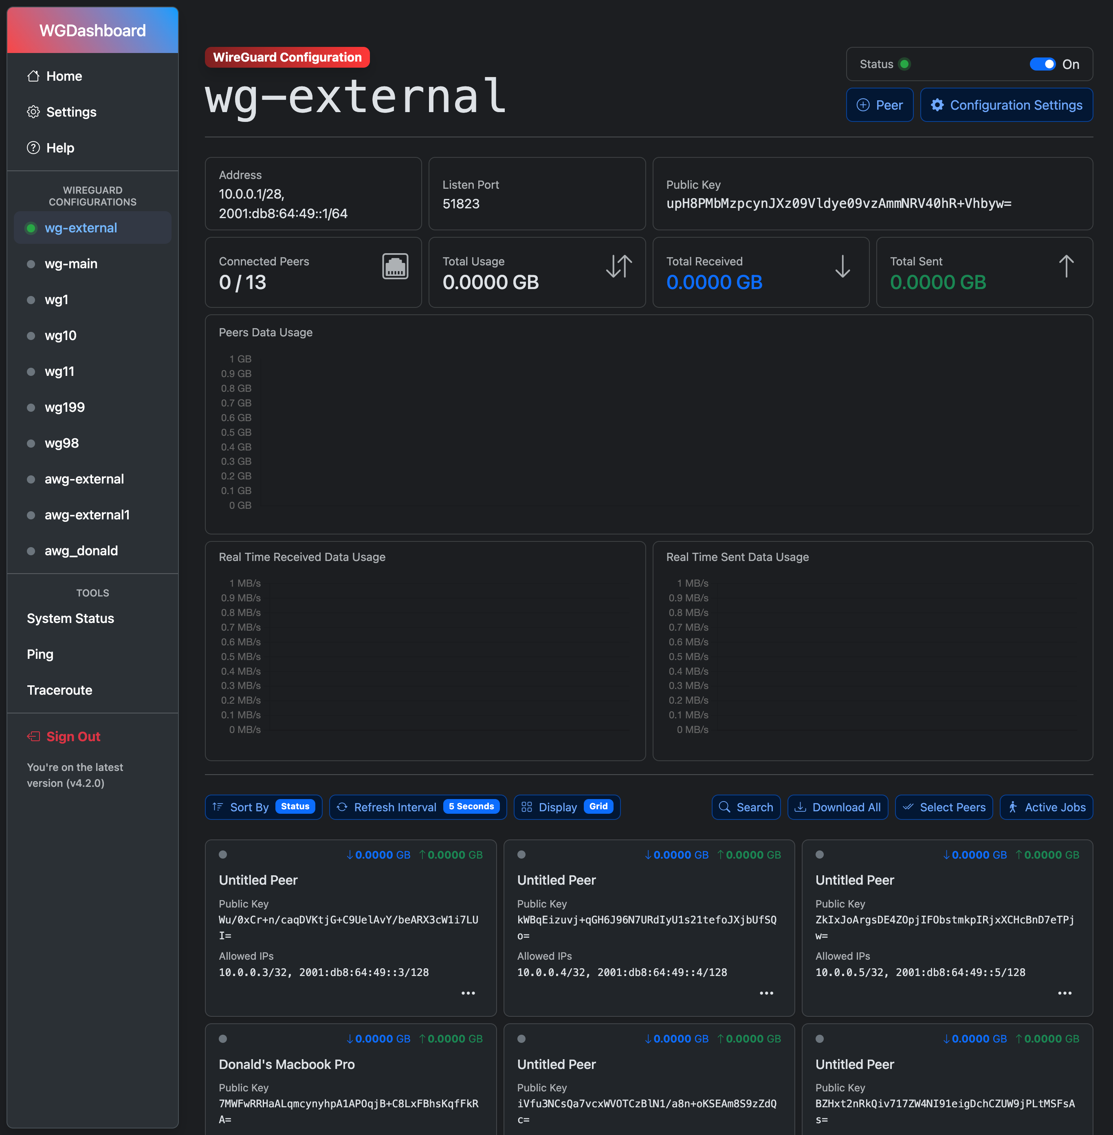The image size is (1113, 1135).
Task: Open the awg_donald configuration in sidebar
Action: 81,551
